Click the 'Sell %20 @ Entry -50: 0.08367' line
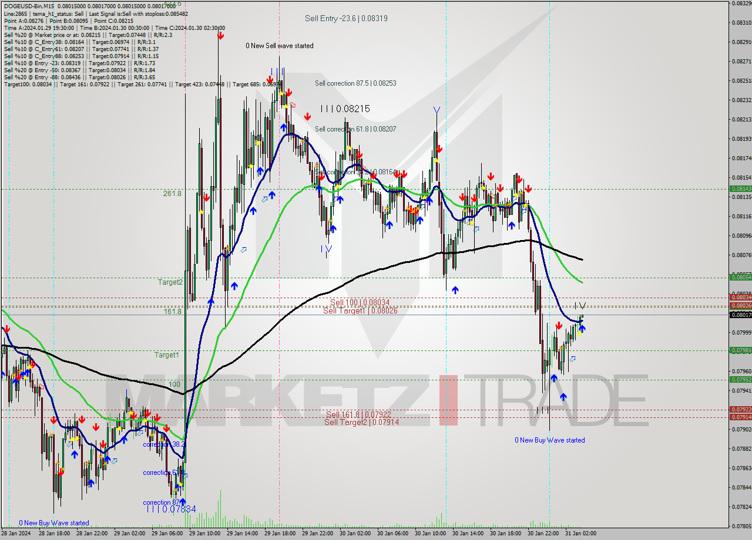 [79, 70]
